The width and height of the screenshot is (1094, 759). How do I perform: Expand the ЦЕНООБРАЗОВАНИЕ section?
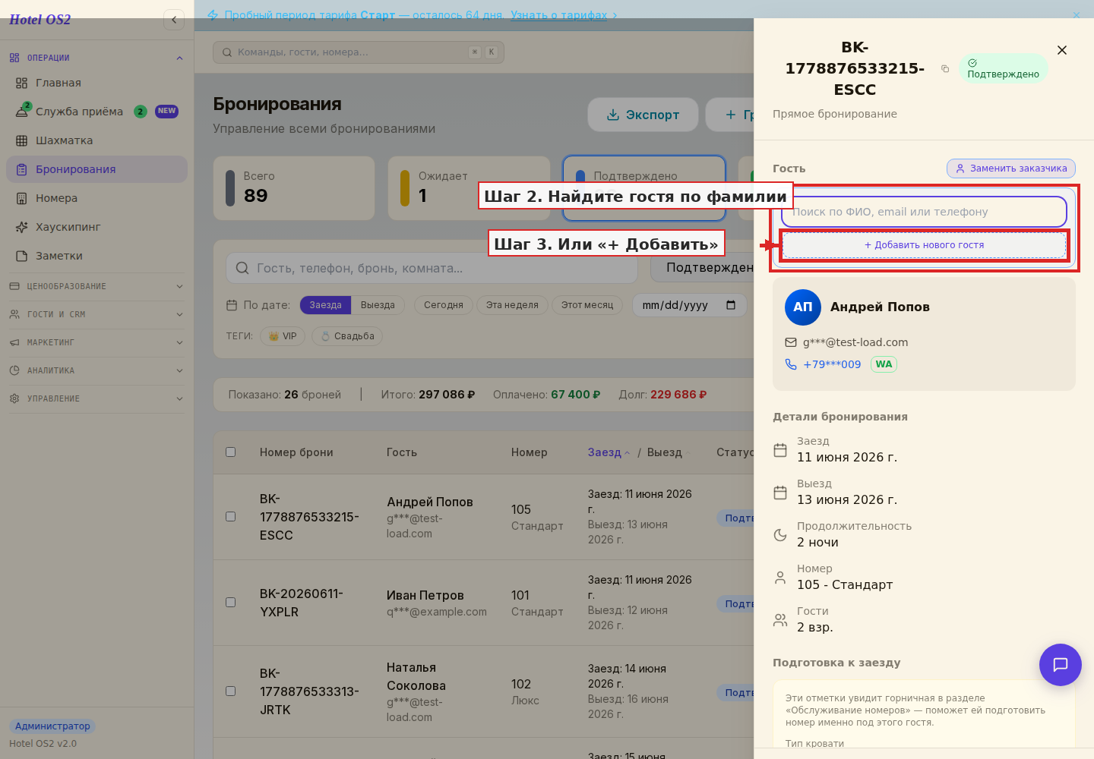[x=96, y=286]
